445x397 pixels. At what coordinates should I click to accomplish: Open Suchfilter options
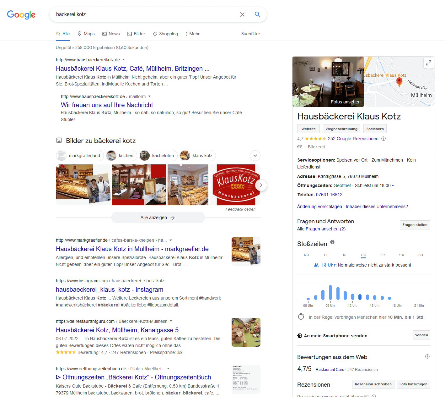coord(250,34)
